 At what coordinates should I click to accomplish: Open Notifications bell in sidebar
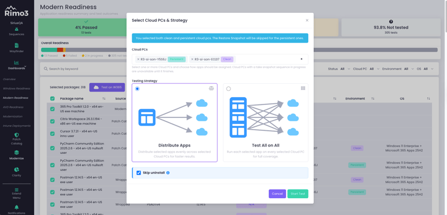16,207
